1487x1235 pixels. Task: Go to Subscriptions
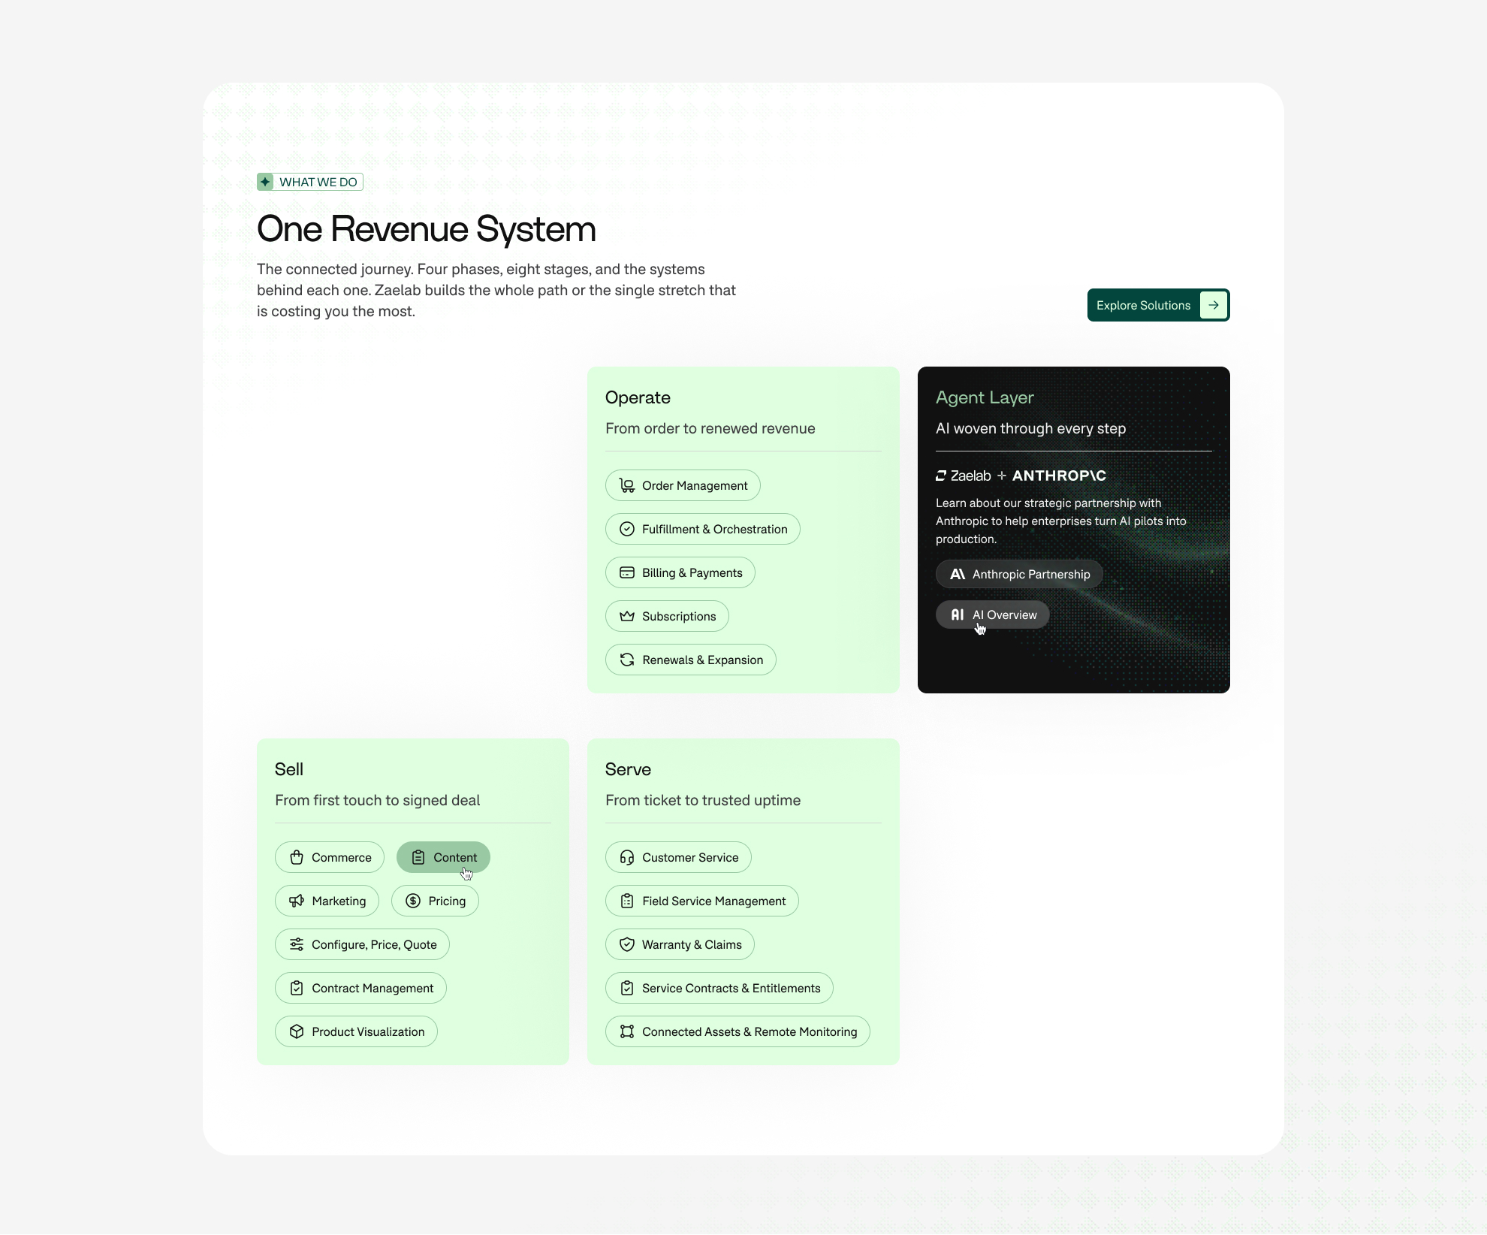coord(667,617)
